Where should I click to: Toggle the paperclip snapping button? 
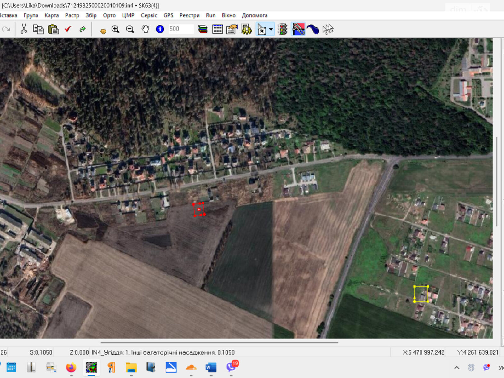click(298, 29)
